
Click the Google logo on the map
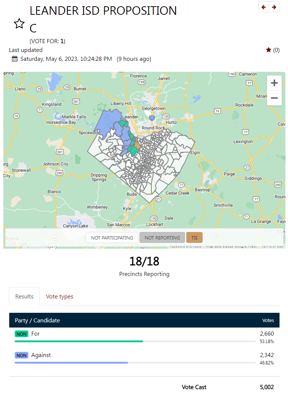(x=17, y=244)
